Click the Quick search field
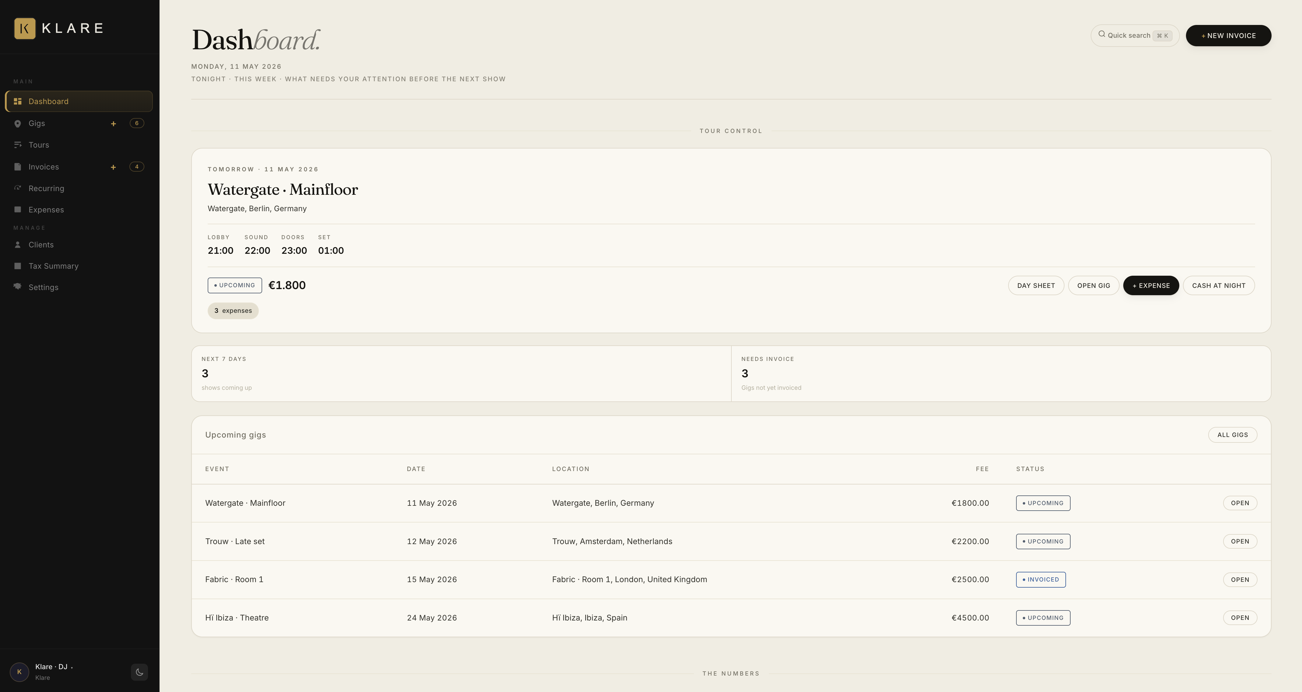Screen dimensions: 1302x692 (x=1135, y=35)
